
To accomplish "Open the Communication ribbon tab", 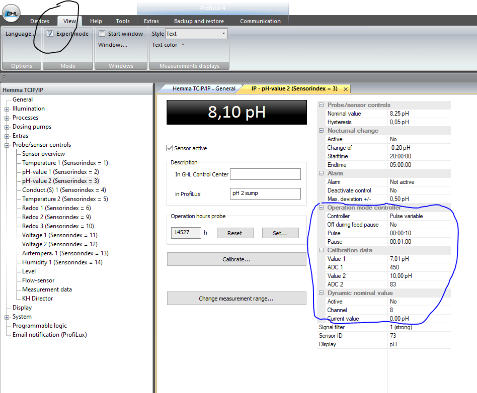I will (x=260, y=21).
